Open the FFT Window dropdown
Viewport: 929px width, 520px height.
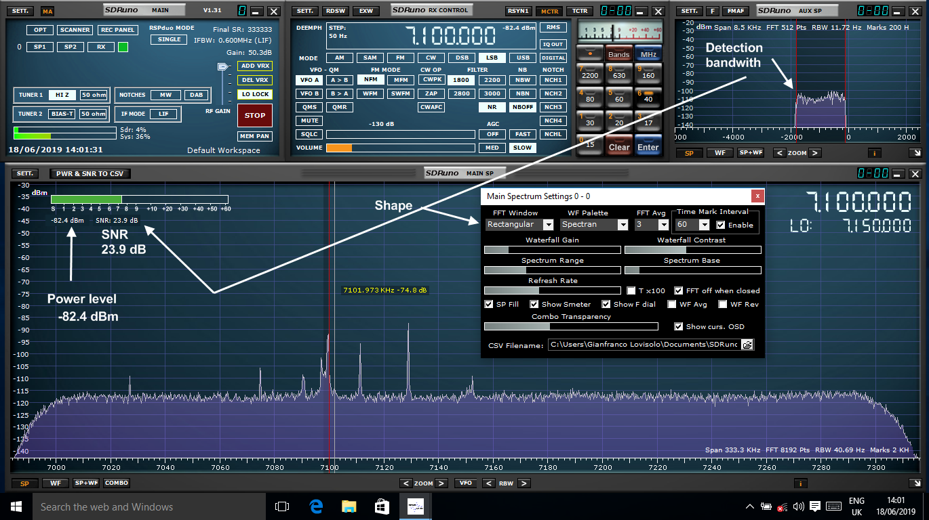549,224
